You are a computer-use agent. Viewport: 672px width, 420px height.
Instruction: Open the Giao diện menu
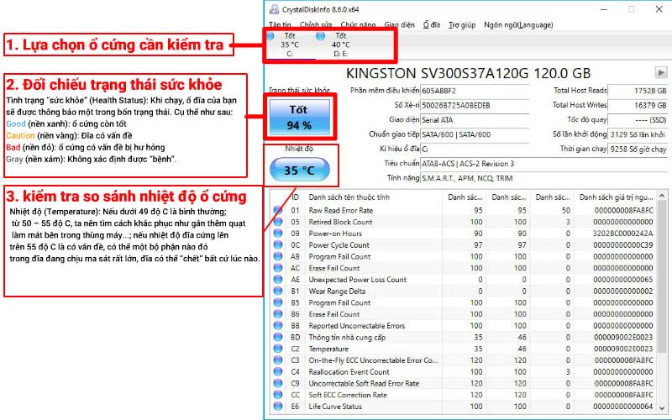coord(399,25)
